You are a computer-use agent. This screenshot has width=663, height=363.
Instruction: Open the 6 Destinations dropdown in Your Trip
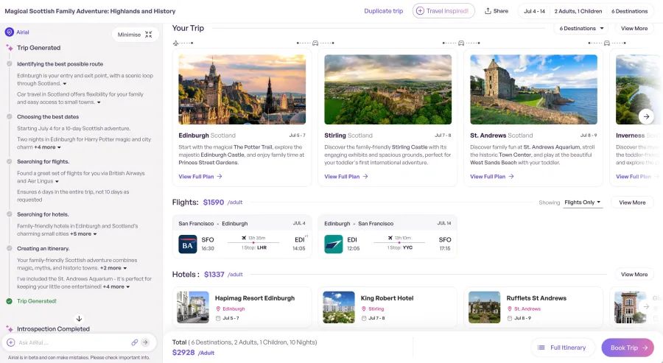[582, 29]
